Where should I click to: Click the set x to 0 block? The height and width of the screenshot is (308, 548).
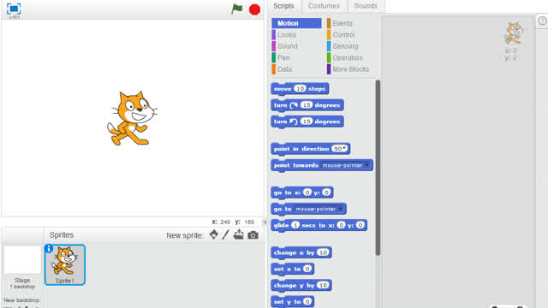292,269
